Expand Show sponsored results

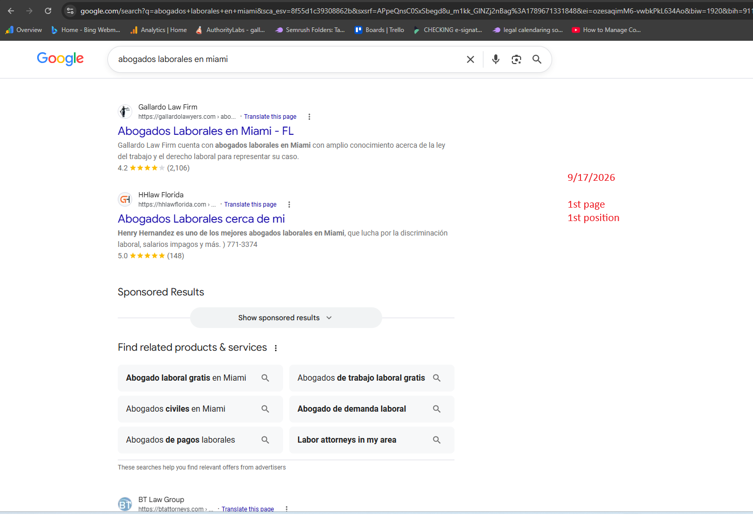286,318
